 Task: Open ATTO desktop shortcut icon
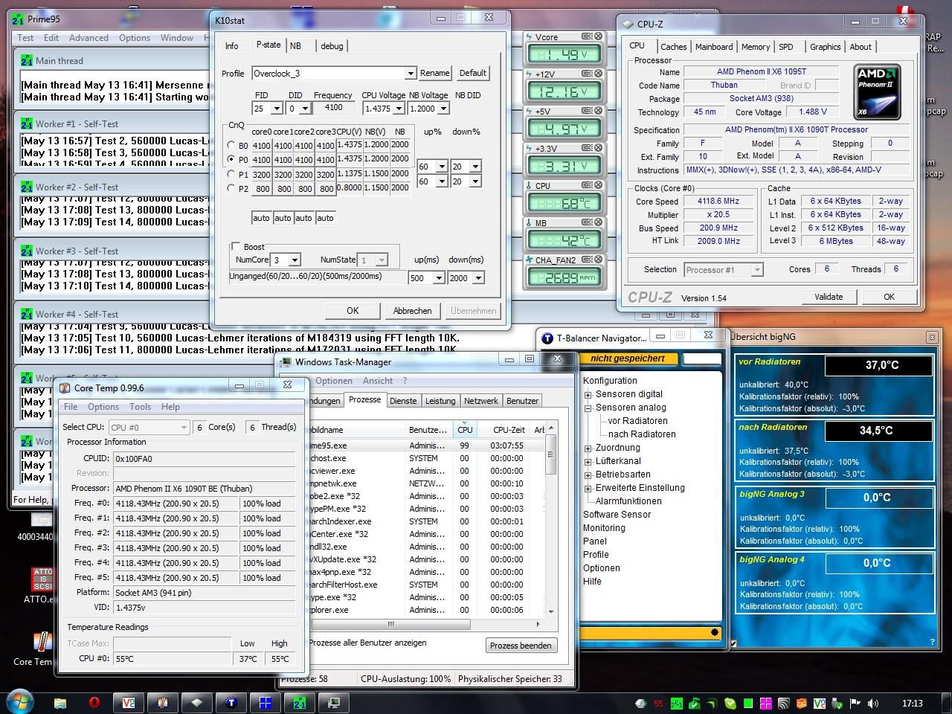point(42,581)
